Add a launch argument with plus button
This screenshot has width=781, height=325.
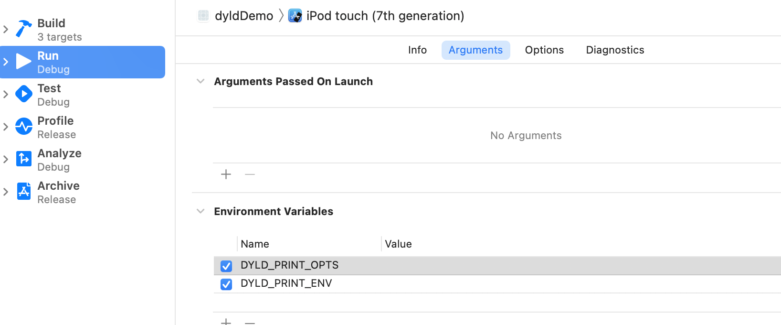click(x=226, y=174)
